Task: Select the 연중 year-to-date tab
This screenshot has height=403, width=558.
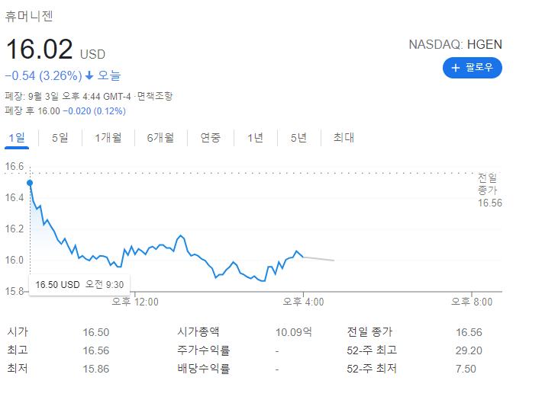Action: tap(211, 137)
